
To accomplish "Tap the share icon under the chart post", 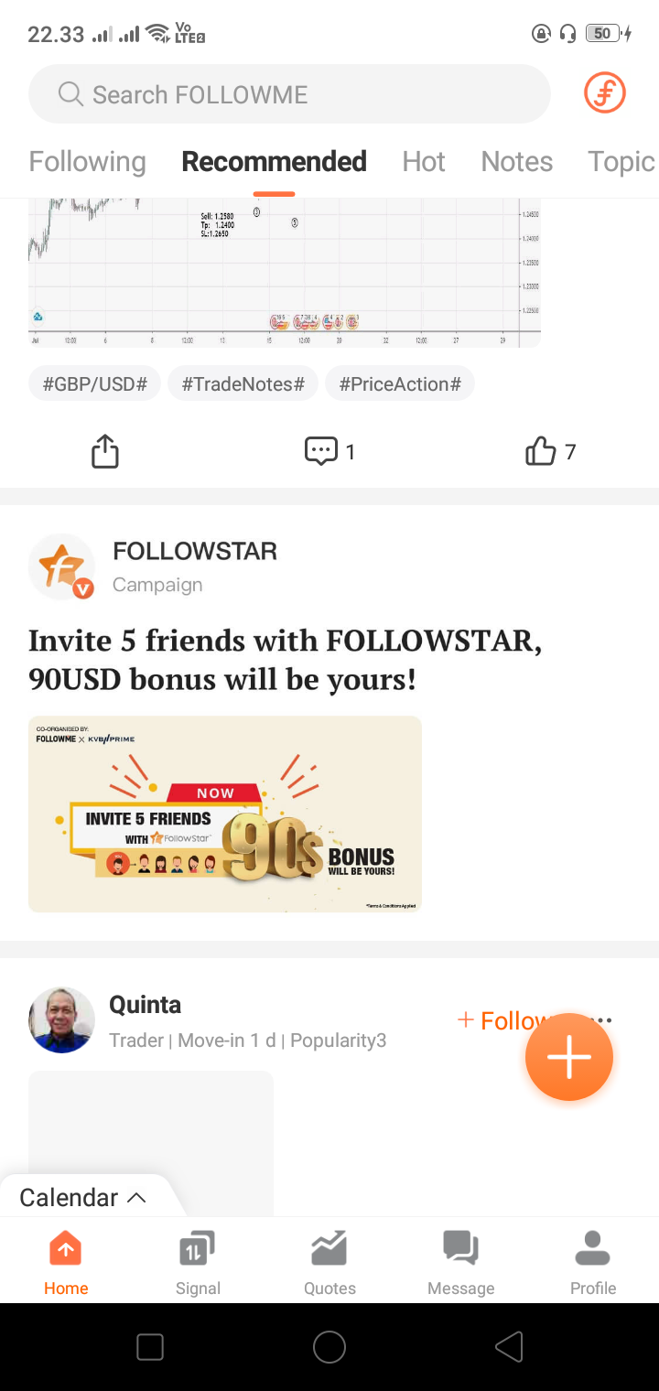I will click(x=105, y=451).
